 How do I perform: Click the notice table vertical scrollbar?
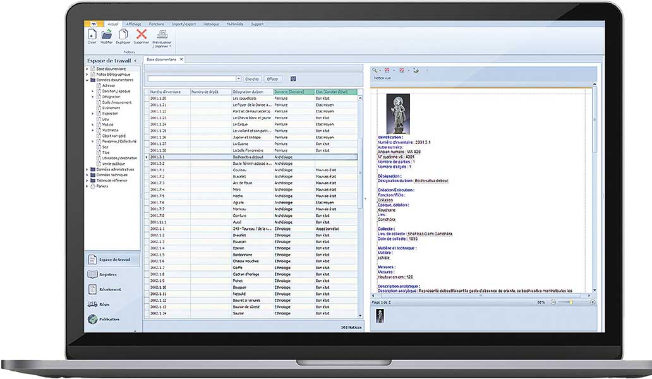click(x=360, y=174)
